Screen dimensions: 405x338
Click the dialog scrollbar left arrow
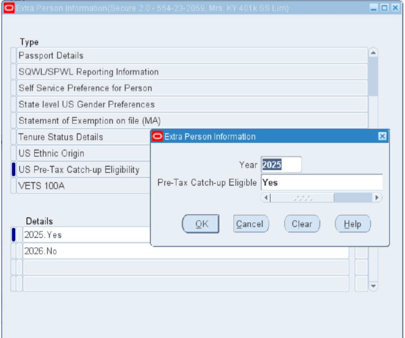(x=265, y=198)
